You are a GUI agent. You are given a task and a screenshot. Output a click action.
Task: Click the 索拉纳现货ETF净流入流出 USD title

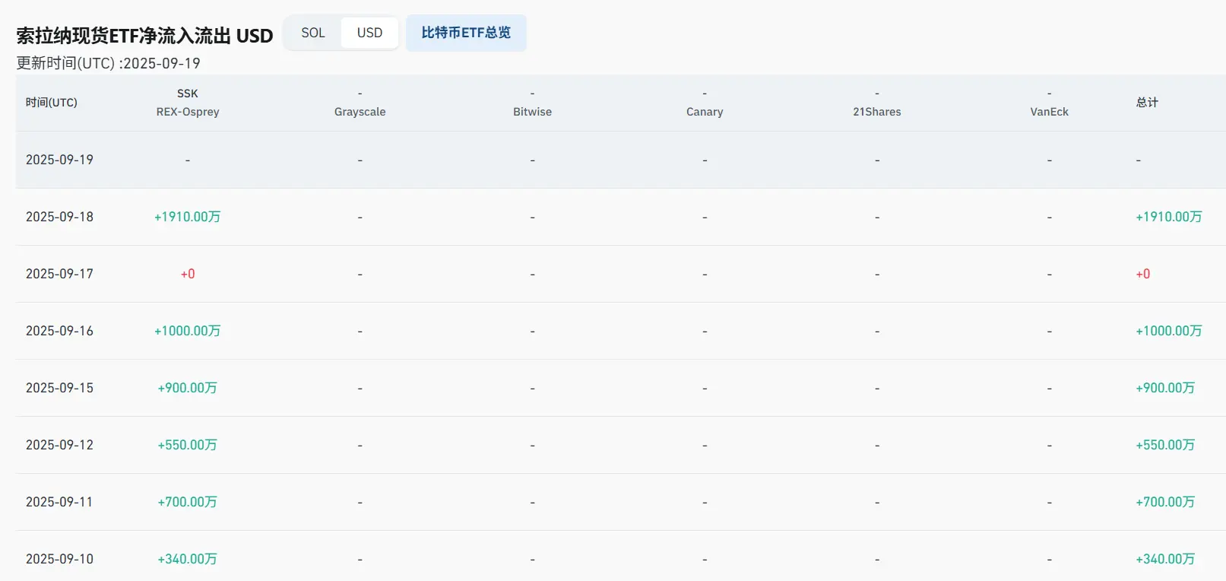click(x=144, y=36)
